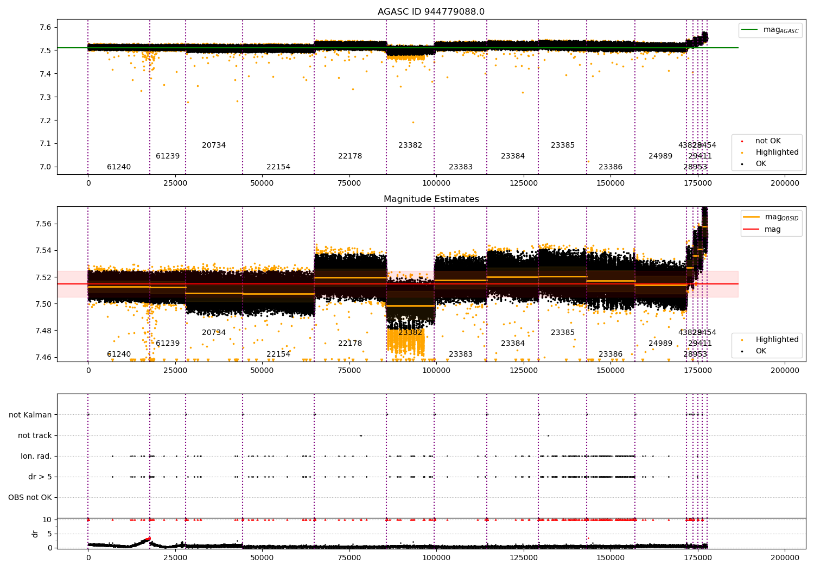Click obsid label 22178 in middle plot
814x570 pixels.
tap(350, 343)
